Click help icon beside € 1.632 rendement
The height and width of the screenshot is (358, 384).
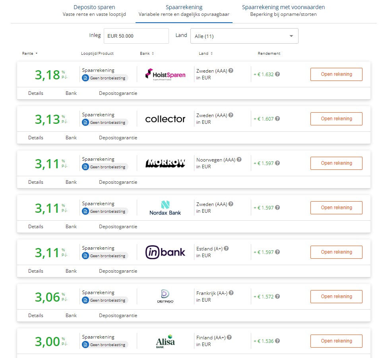277,74
